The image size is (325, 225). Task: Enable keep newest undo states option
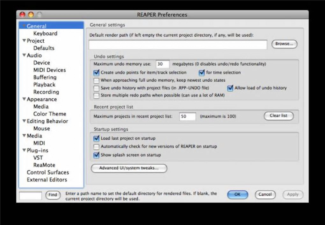(96, 81)
